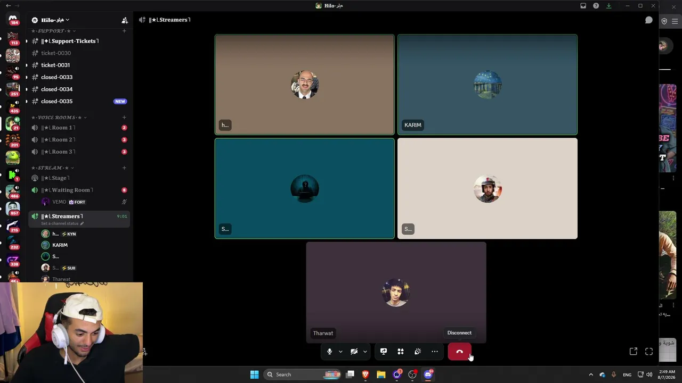Open the closed-0035 channel
The height and width of the screenshot is (383, 682).
[x=79, y=101]
